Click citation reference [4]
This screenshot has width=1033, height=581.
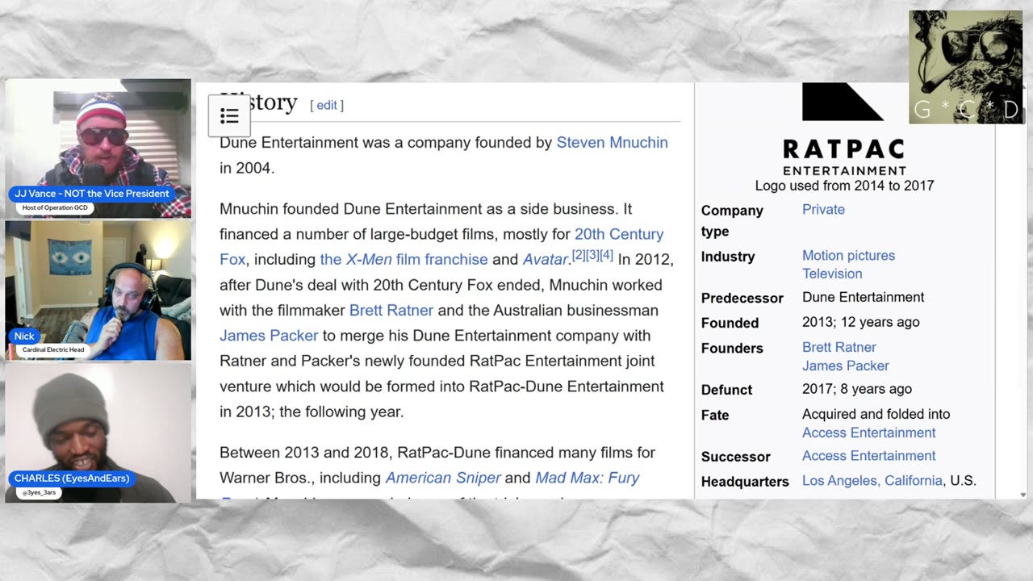(606, 255)
